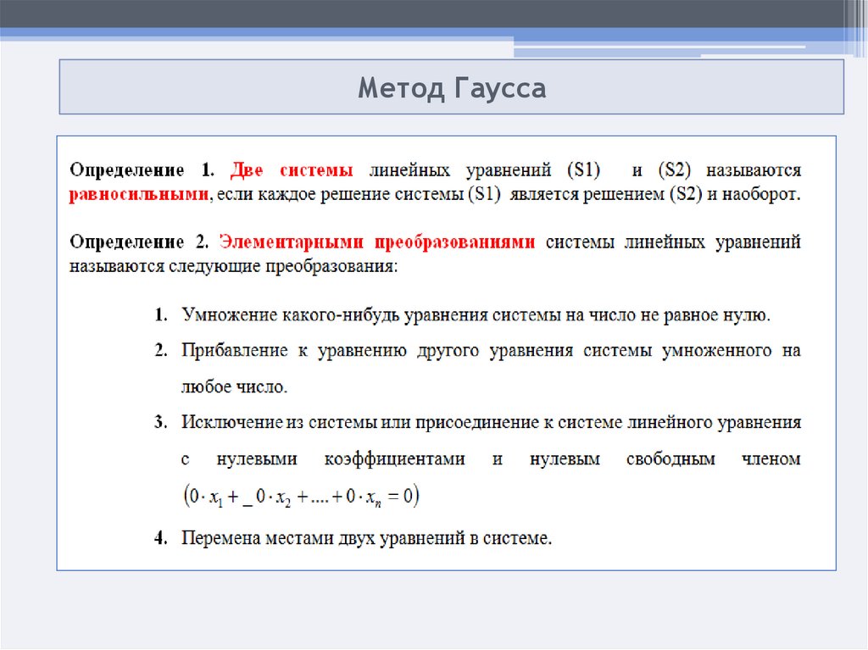Click list item 1 starting with "Умножение"
The height and width of the screenshot is (650, 868).
coord(475,315)
